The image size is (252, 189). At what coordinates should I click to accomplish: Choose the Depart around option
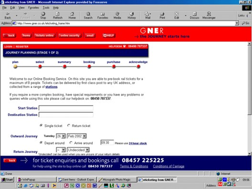(x=41, y=143)
